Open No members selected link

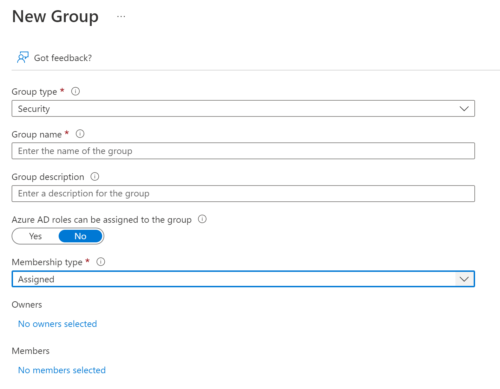pyautogui.click(x=61, y=370)
